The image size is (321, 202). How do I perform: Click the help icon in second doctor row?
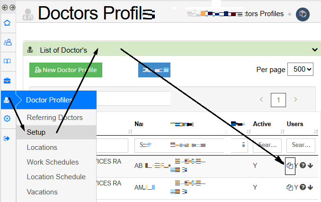click(303, 187)
